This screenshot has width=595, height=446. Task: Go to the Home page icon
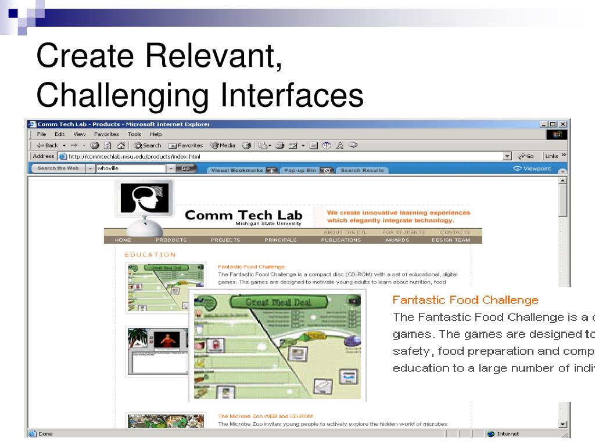click(x=121, y=146)
